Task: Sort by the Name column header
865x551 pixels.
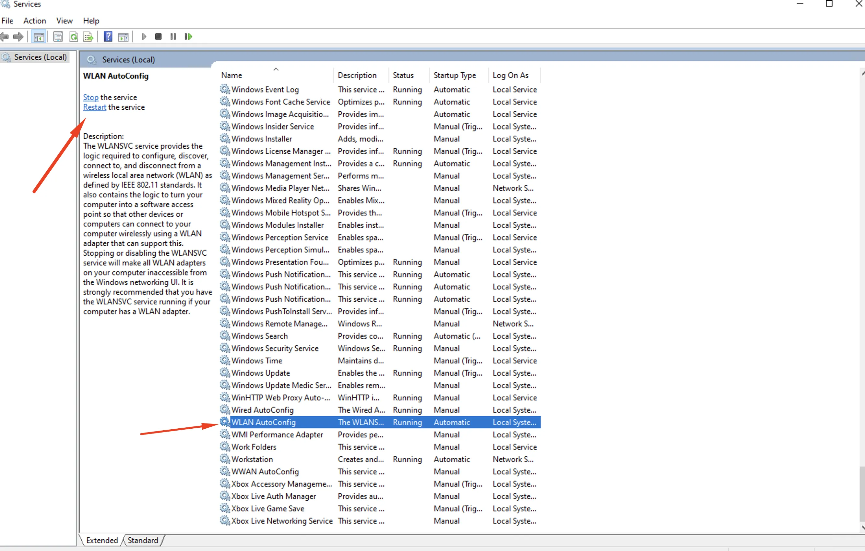Action: pos(275,75)
